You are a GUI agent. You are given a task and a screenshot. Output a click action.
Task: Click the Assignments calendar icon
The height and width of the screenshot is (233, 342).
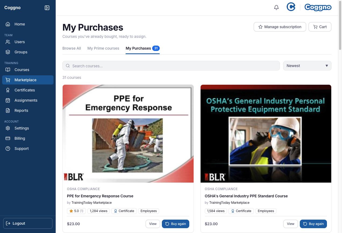coord(8,100)
